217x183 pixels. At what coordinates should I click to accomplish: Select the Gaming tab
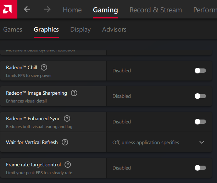click(x=105, y=10)
